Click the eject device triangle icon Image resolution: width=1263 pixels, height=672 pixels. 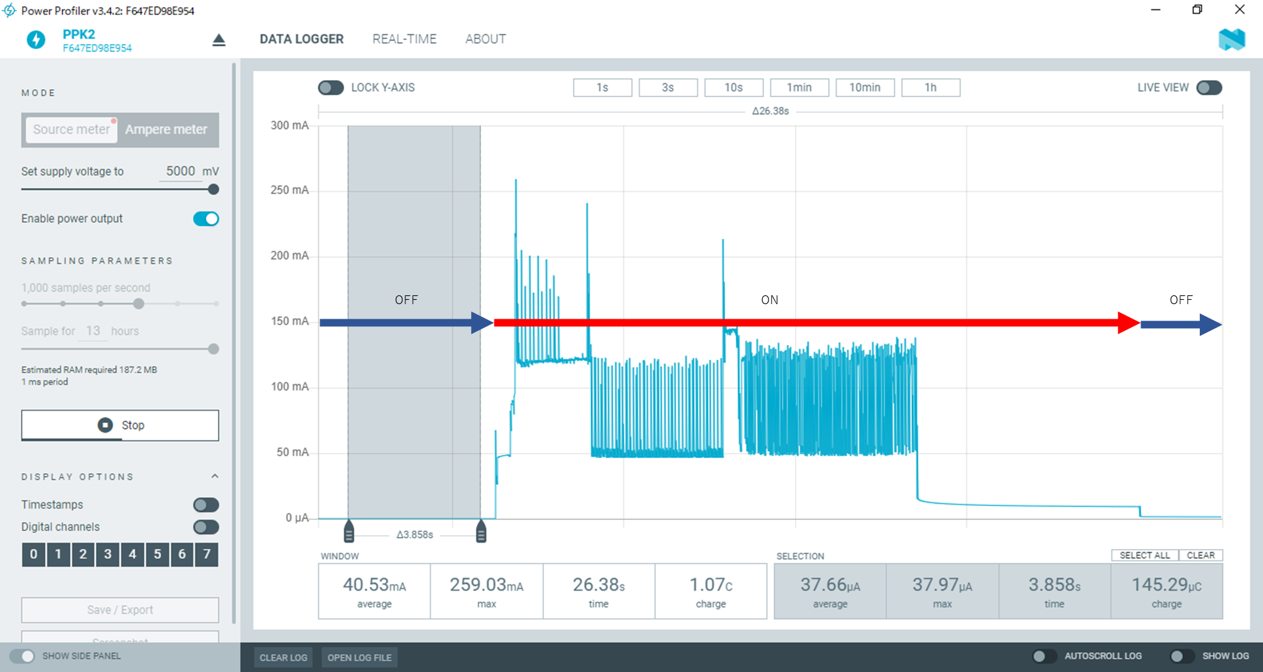point(218,40)
